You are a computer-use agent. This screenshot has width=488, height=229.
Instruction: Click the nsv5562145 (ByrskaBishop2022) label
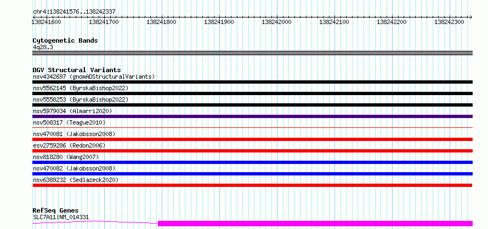point(81,88)
